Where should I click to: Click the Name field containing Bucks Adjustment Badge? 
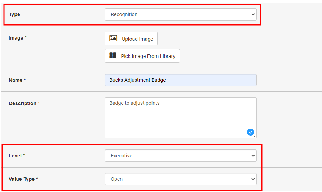pyautogui.click(x=181, y=80)
